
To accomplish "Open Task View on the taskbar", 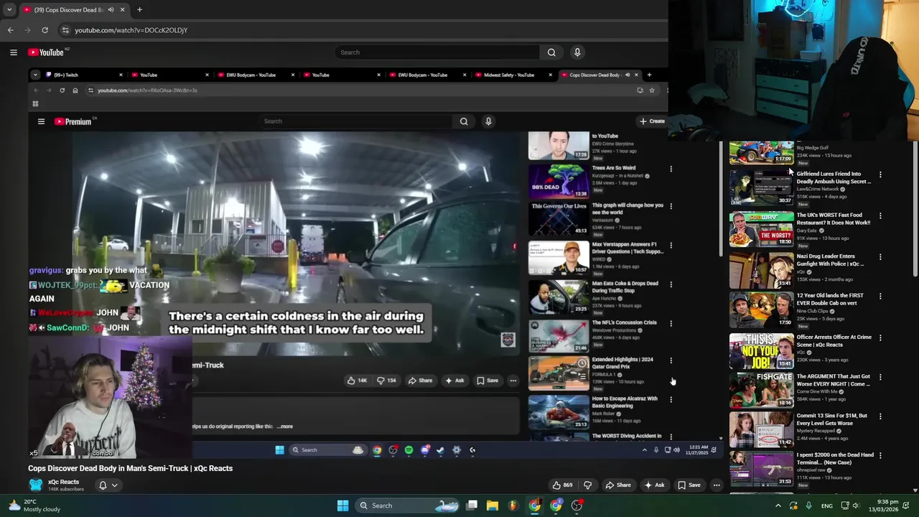I will point(472,506).
